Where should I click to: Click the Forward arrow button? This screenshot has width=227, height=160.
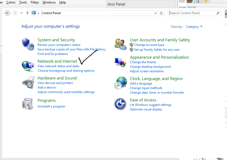15,13
